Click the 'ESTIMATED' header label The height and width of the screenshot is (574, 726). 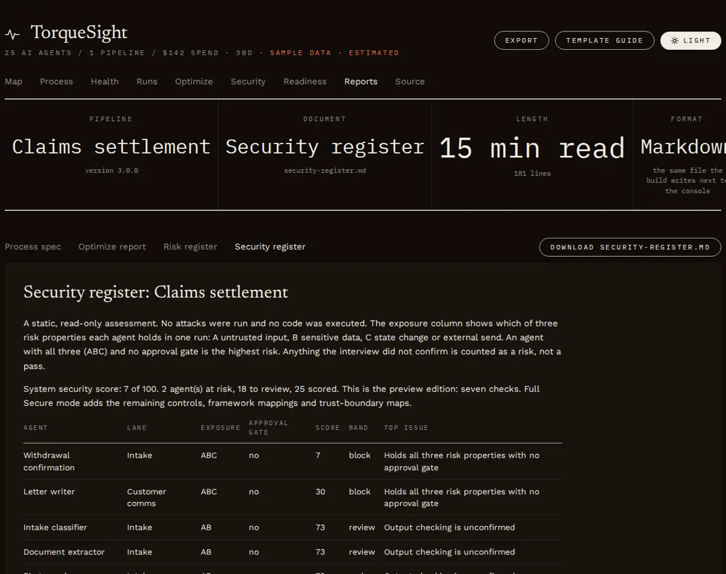373,53
